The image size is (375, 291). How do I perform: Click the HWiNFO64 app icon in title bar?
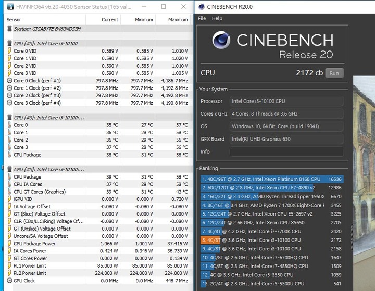click(10, 7)
